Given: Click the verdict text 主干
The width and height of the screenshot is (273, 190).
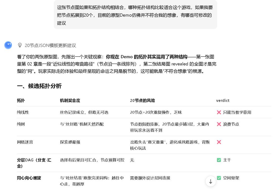Looking at the screenshot, I should point(227,160).
